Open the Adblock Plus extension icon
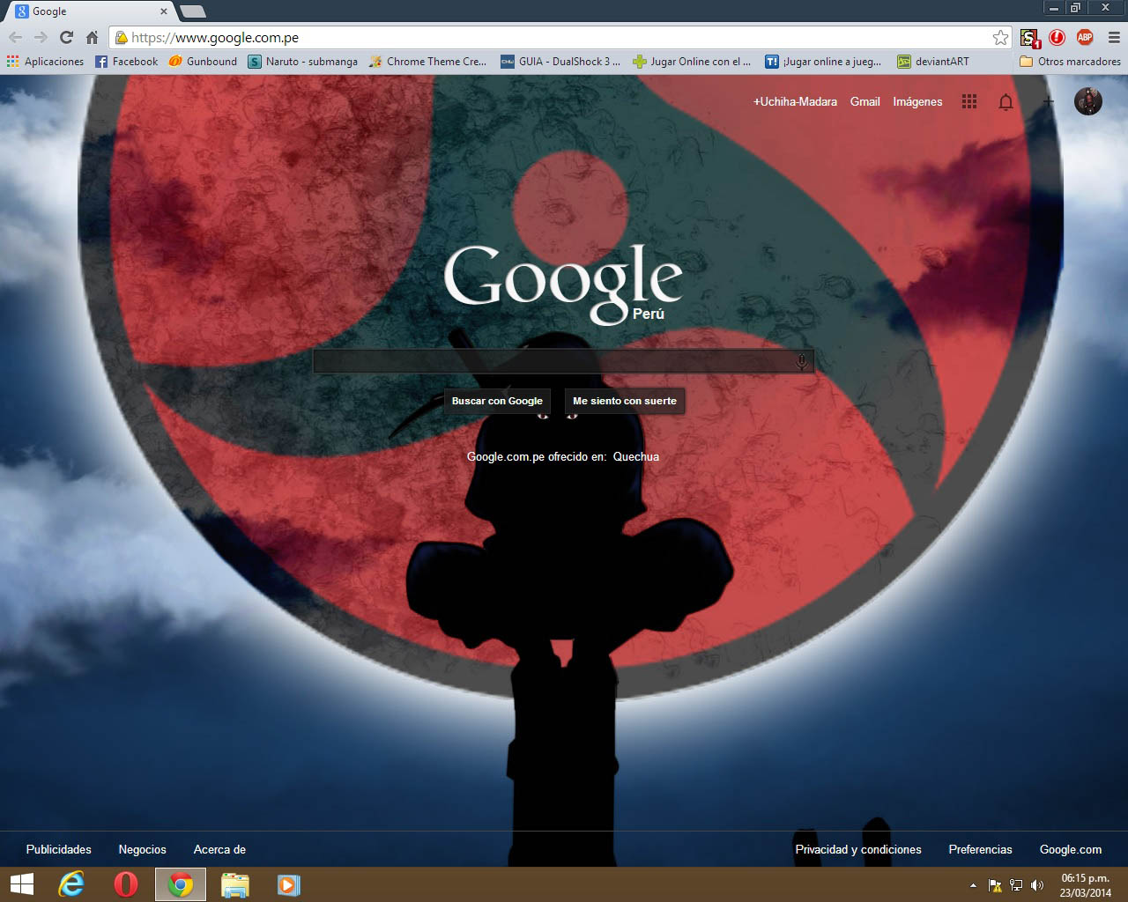This screenshot has height=902, width=1128. 1085,38
